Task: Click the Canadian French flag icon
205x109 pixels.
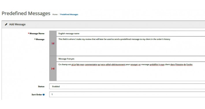Action: 53,69
